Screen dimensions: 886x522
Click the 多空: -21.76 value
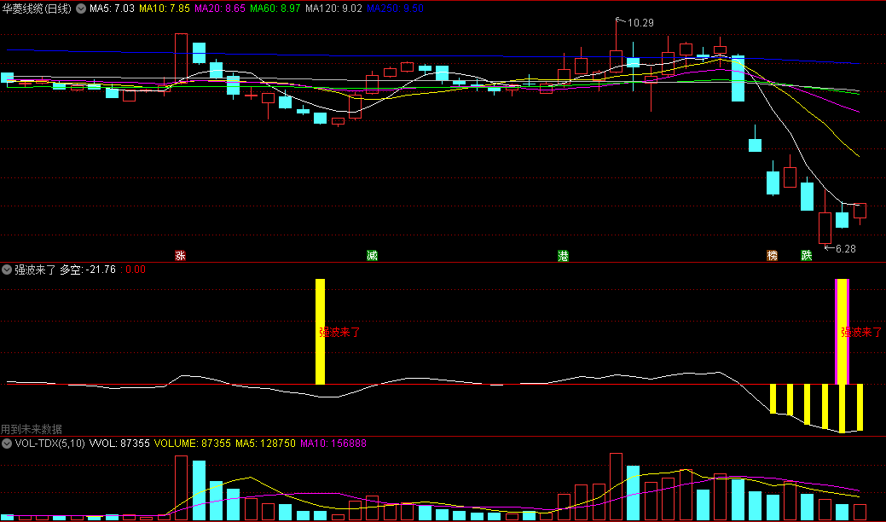pos(88,270)
